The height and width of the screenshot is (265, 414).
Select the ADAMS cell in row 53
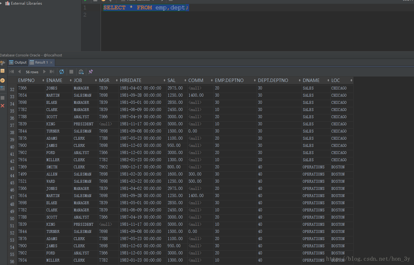52,239
